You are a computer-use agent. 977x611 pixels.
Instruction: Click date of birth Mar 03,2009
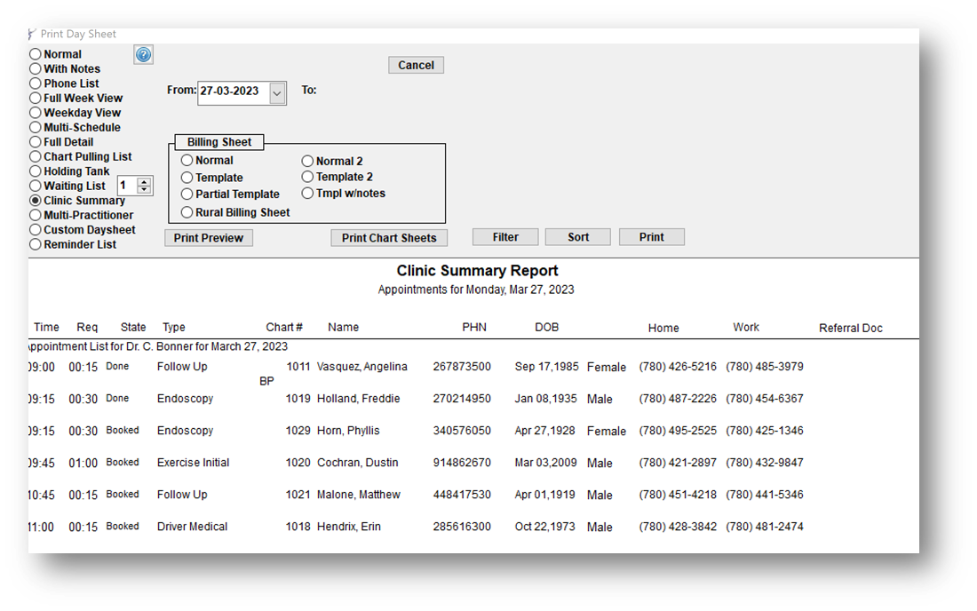point(546,463)
